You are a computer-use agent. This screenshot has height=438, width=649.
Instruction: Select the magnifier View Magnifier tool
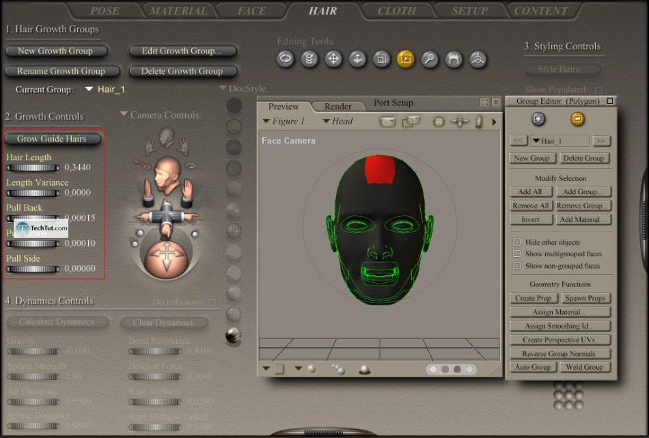tap(430, 59)
